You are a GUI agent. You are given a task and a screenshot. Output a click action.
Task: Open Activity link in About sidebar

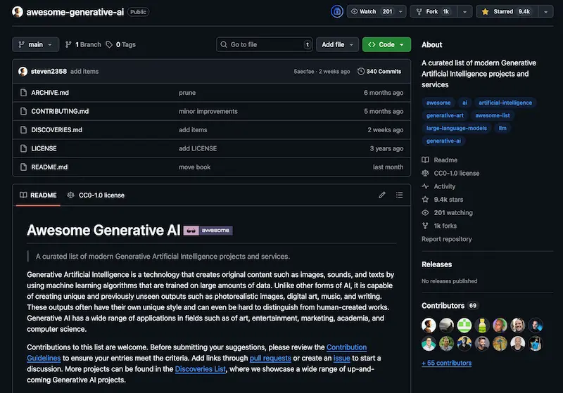coord(438,186)
